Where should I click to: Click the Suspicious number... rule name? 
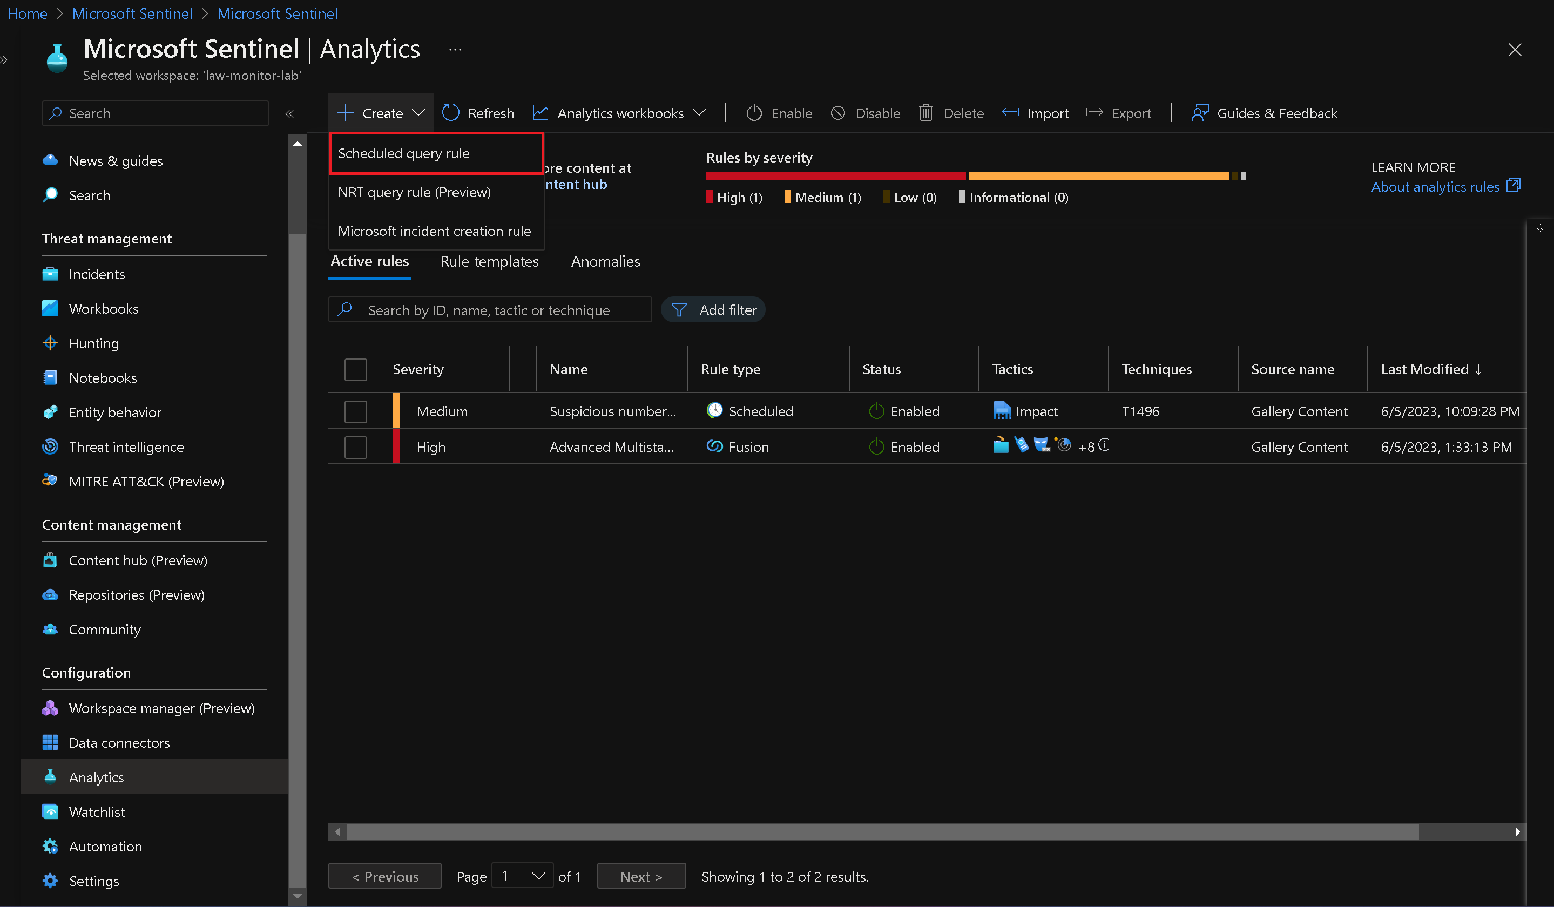(612, 411)
